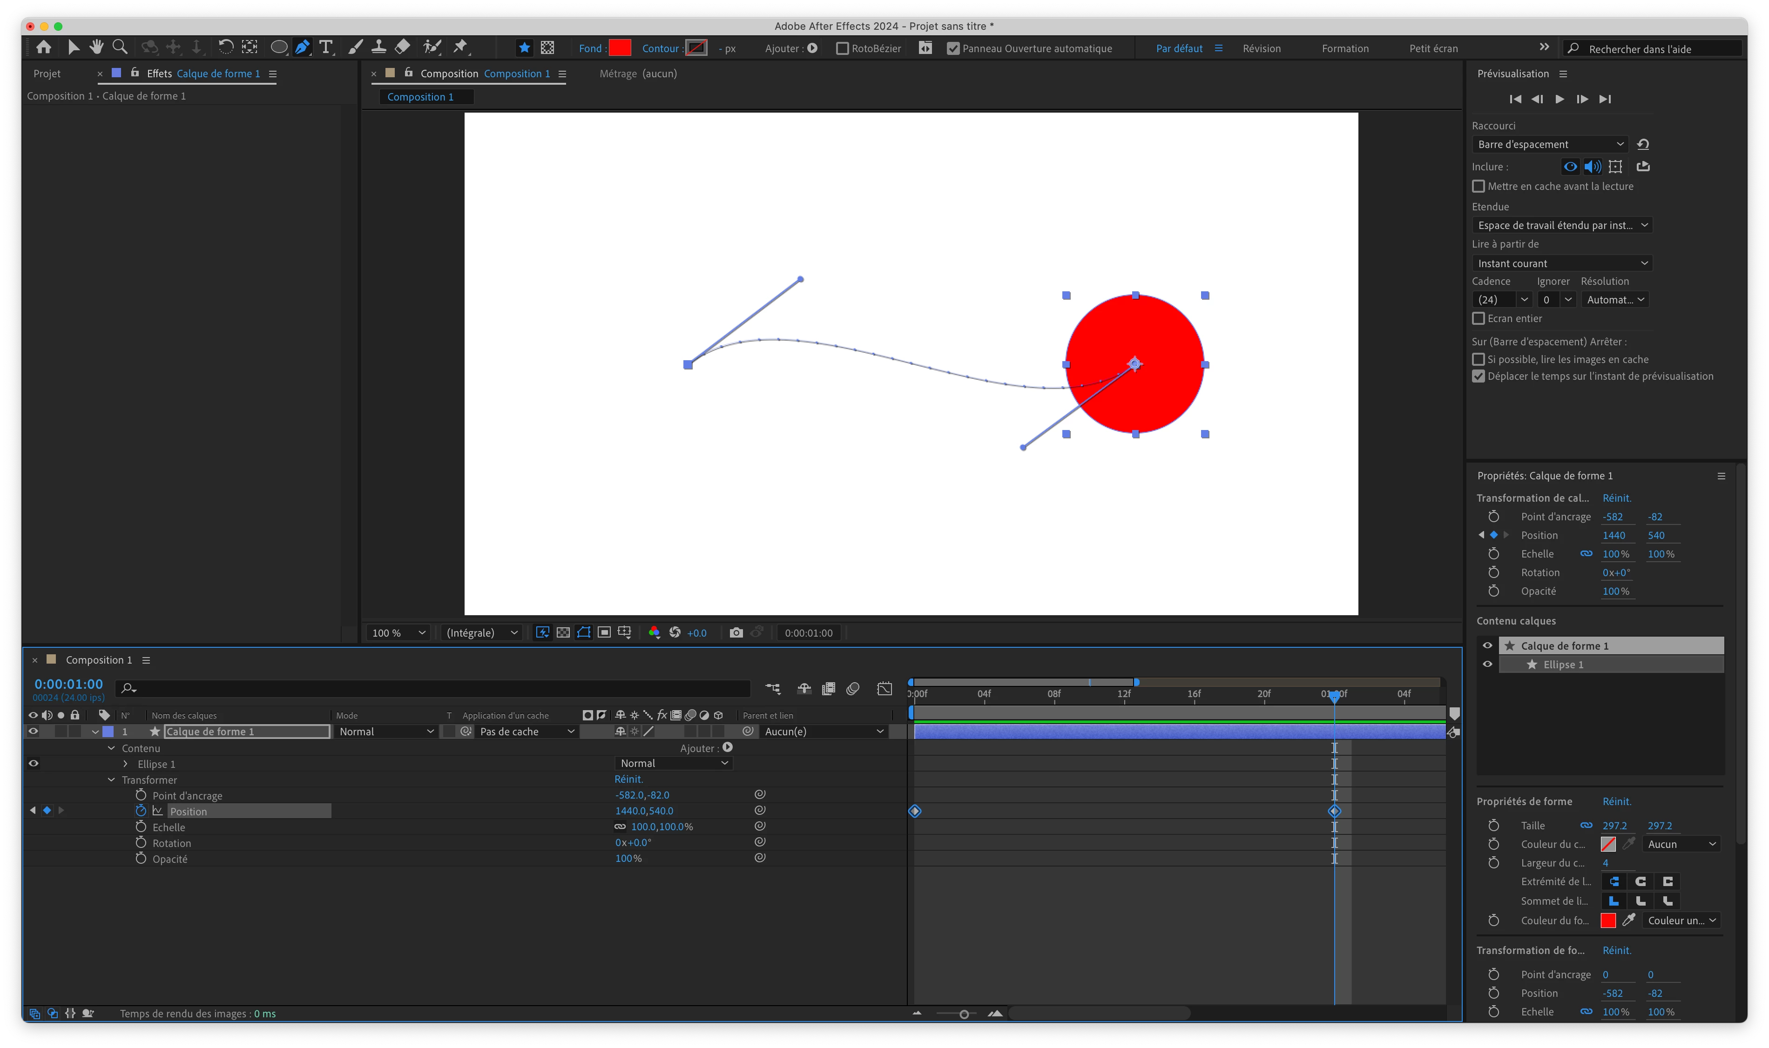Viewport: 1769px width, 1048px height.
Task: Select the Rotation tool
Action: (x=225, y=47)
